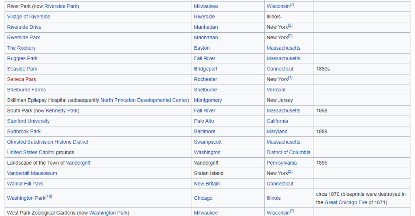
Task: Open Olmsted Subdivision Historic District link
Action: coord(47,142)
